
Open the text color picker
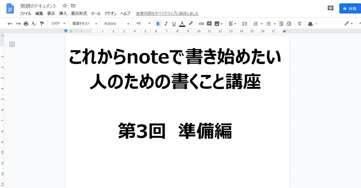[182, 23]
